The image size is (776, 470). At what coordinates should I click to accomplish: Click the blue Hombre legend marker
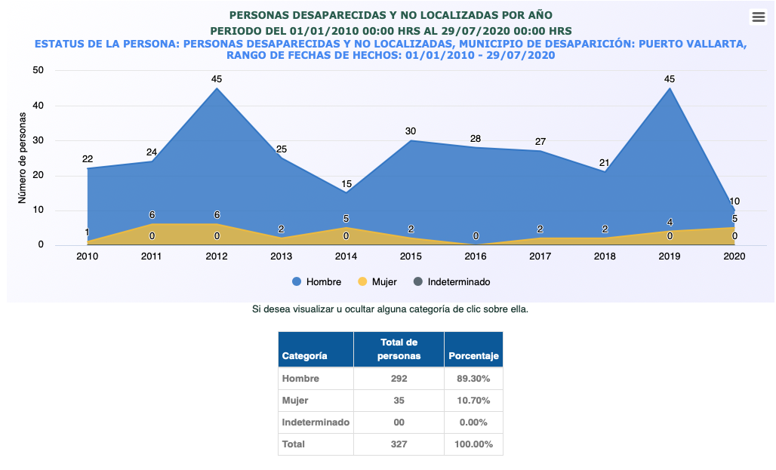[297, 282]
